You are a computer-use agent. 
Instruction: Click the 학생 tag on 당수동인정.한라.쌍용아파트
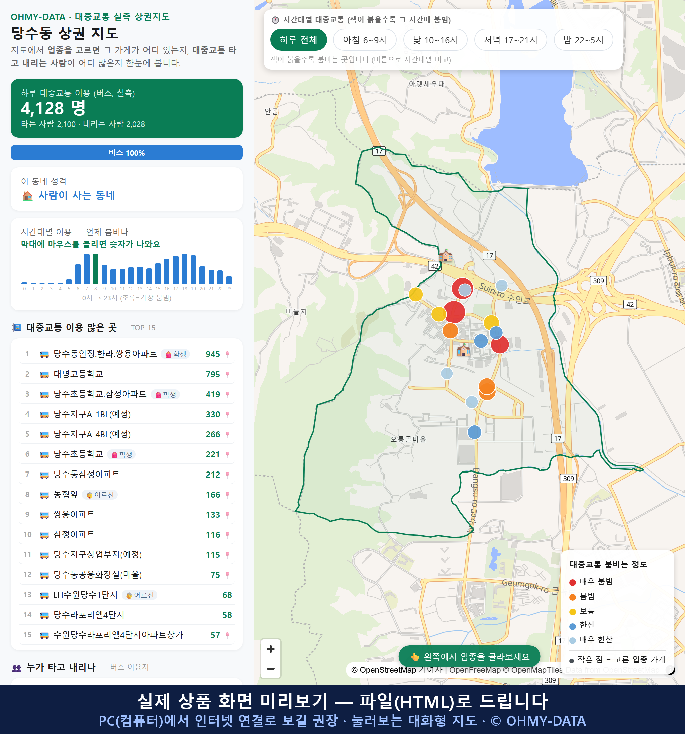pyautogui.click(x=175, y=354)
